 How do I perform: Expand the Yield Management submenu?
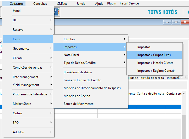coord(28,85)
